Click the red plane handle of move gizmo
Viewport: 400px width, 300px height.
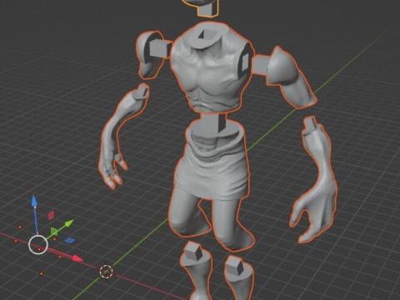(x=51, y=215)
